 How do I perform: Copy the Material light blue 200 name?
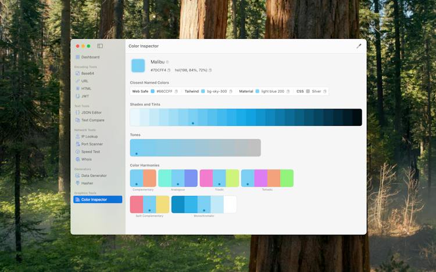click(288, 91)
